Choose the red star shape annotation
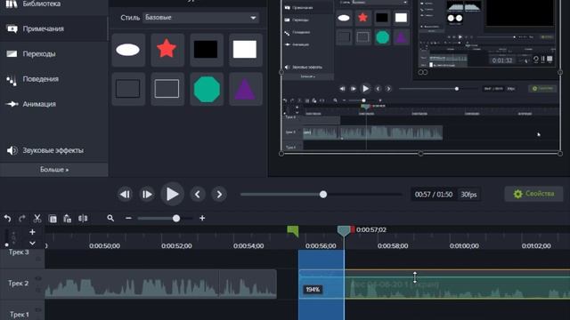 pyautogui.click(x=167, y=50)
